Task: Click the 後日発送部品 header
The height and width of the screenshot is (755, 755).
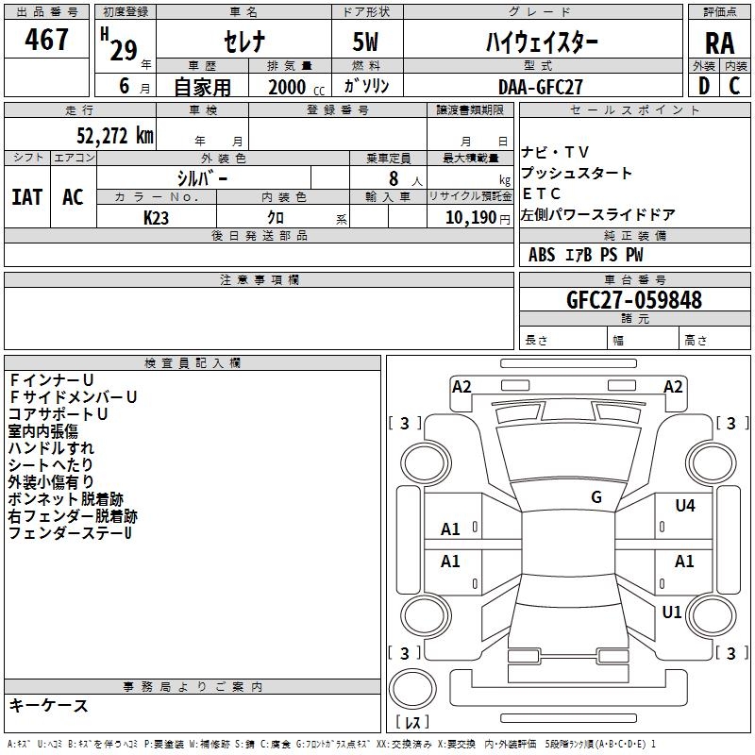Action: [259, 235]
